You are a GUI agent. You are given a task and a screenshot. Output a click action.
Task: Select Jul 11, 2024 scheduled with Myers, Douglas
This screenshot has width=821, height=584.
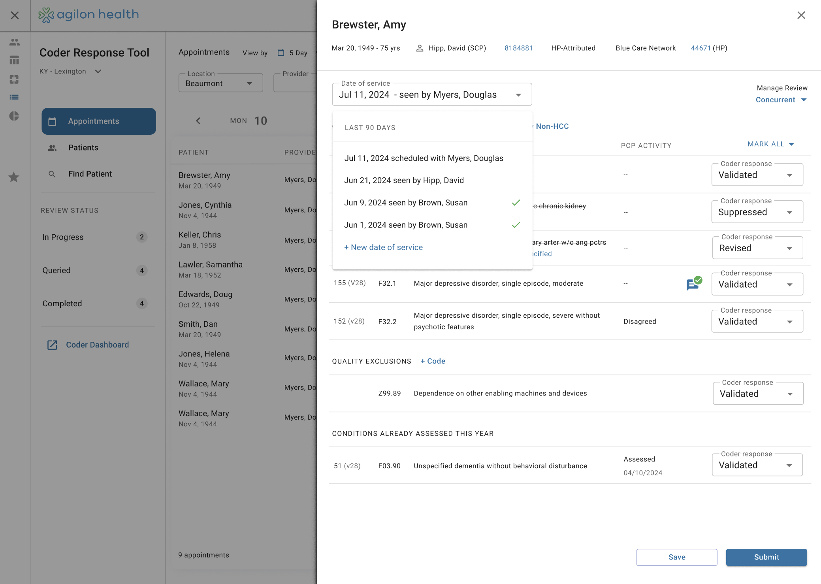pyautogui.click(x=432, y=158)
